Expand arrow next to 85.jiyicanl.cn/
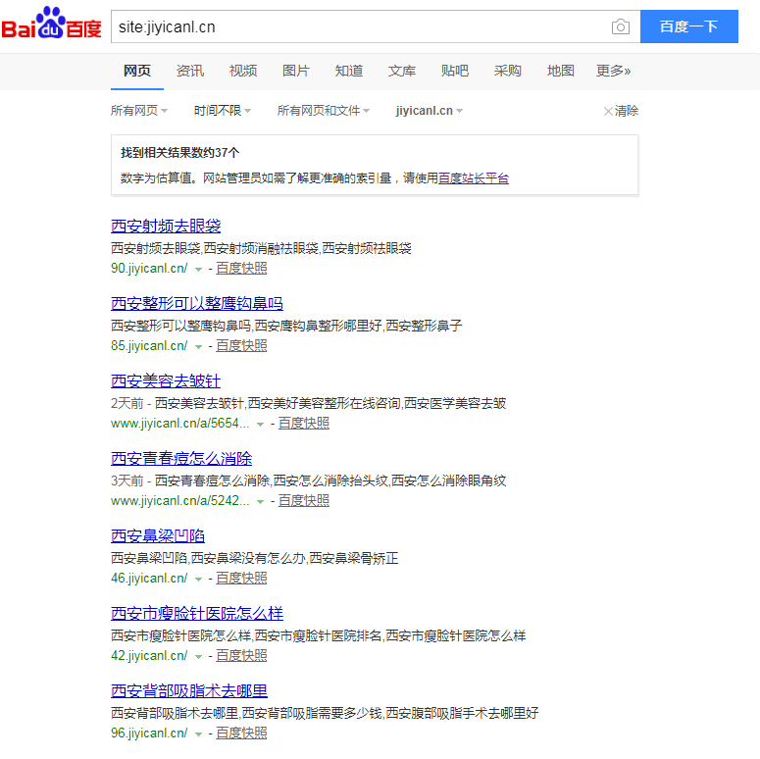This screenshot has width=760, height=759. [x=198, y=347]
